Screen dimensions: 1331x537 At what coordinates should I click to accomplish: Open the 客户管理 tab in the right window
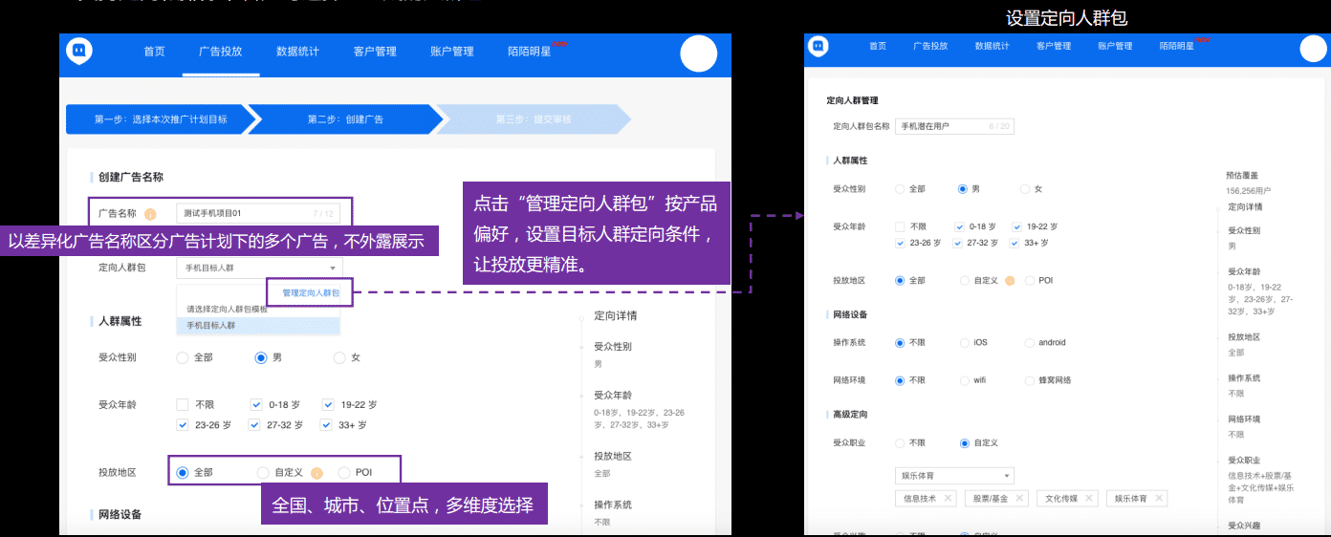click(1053, 46)
